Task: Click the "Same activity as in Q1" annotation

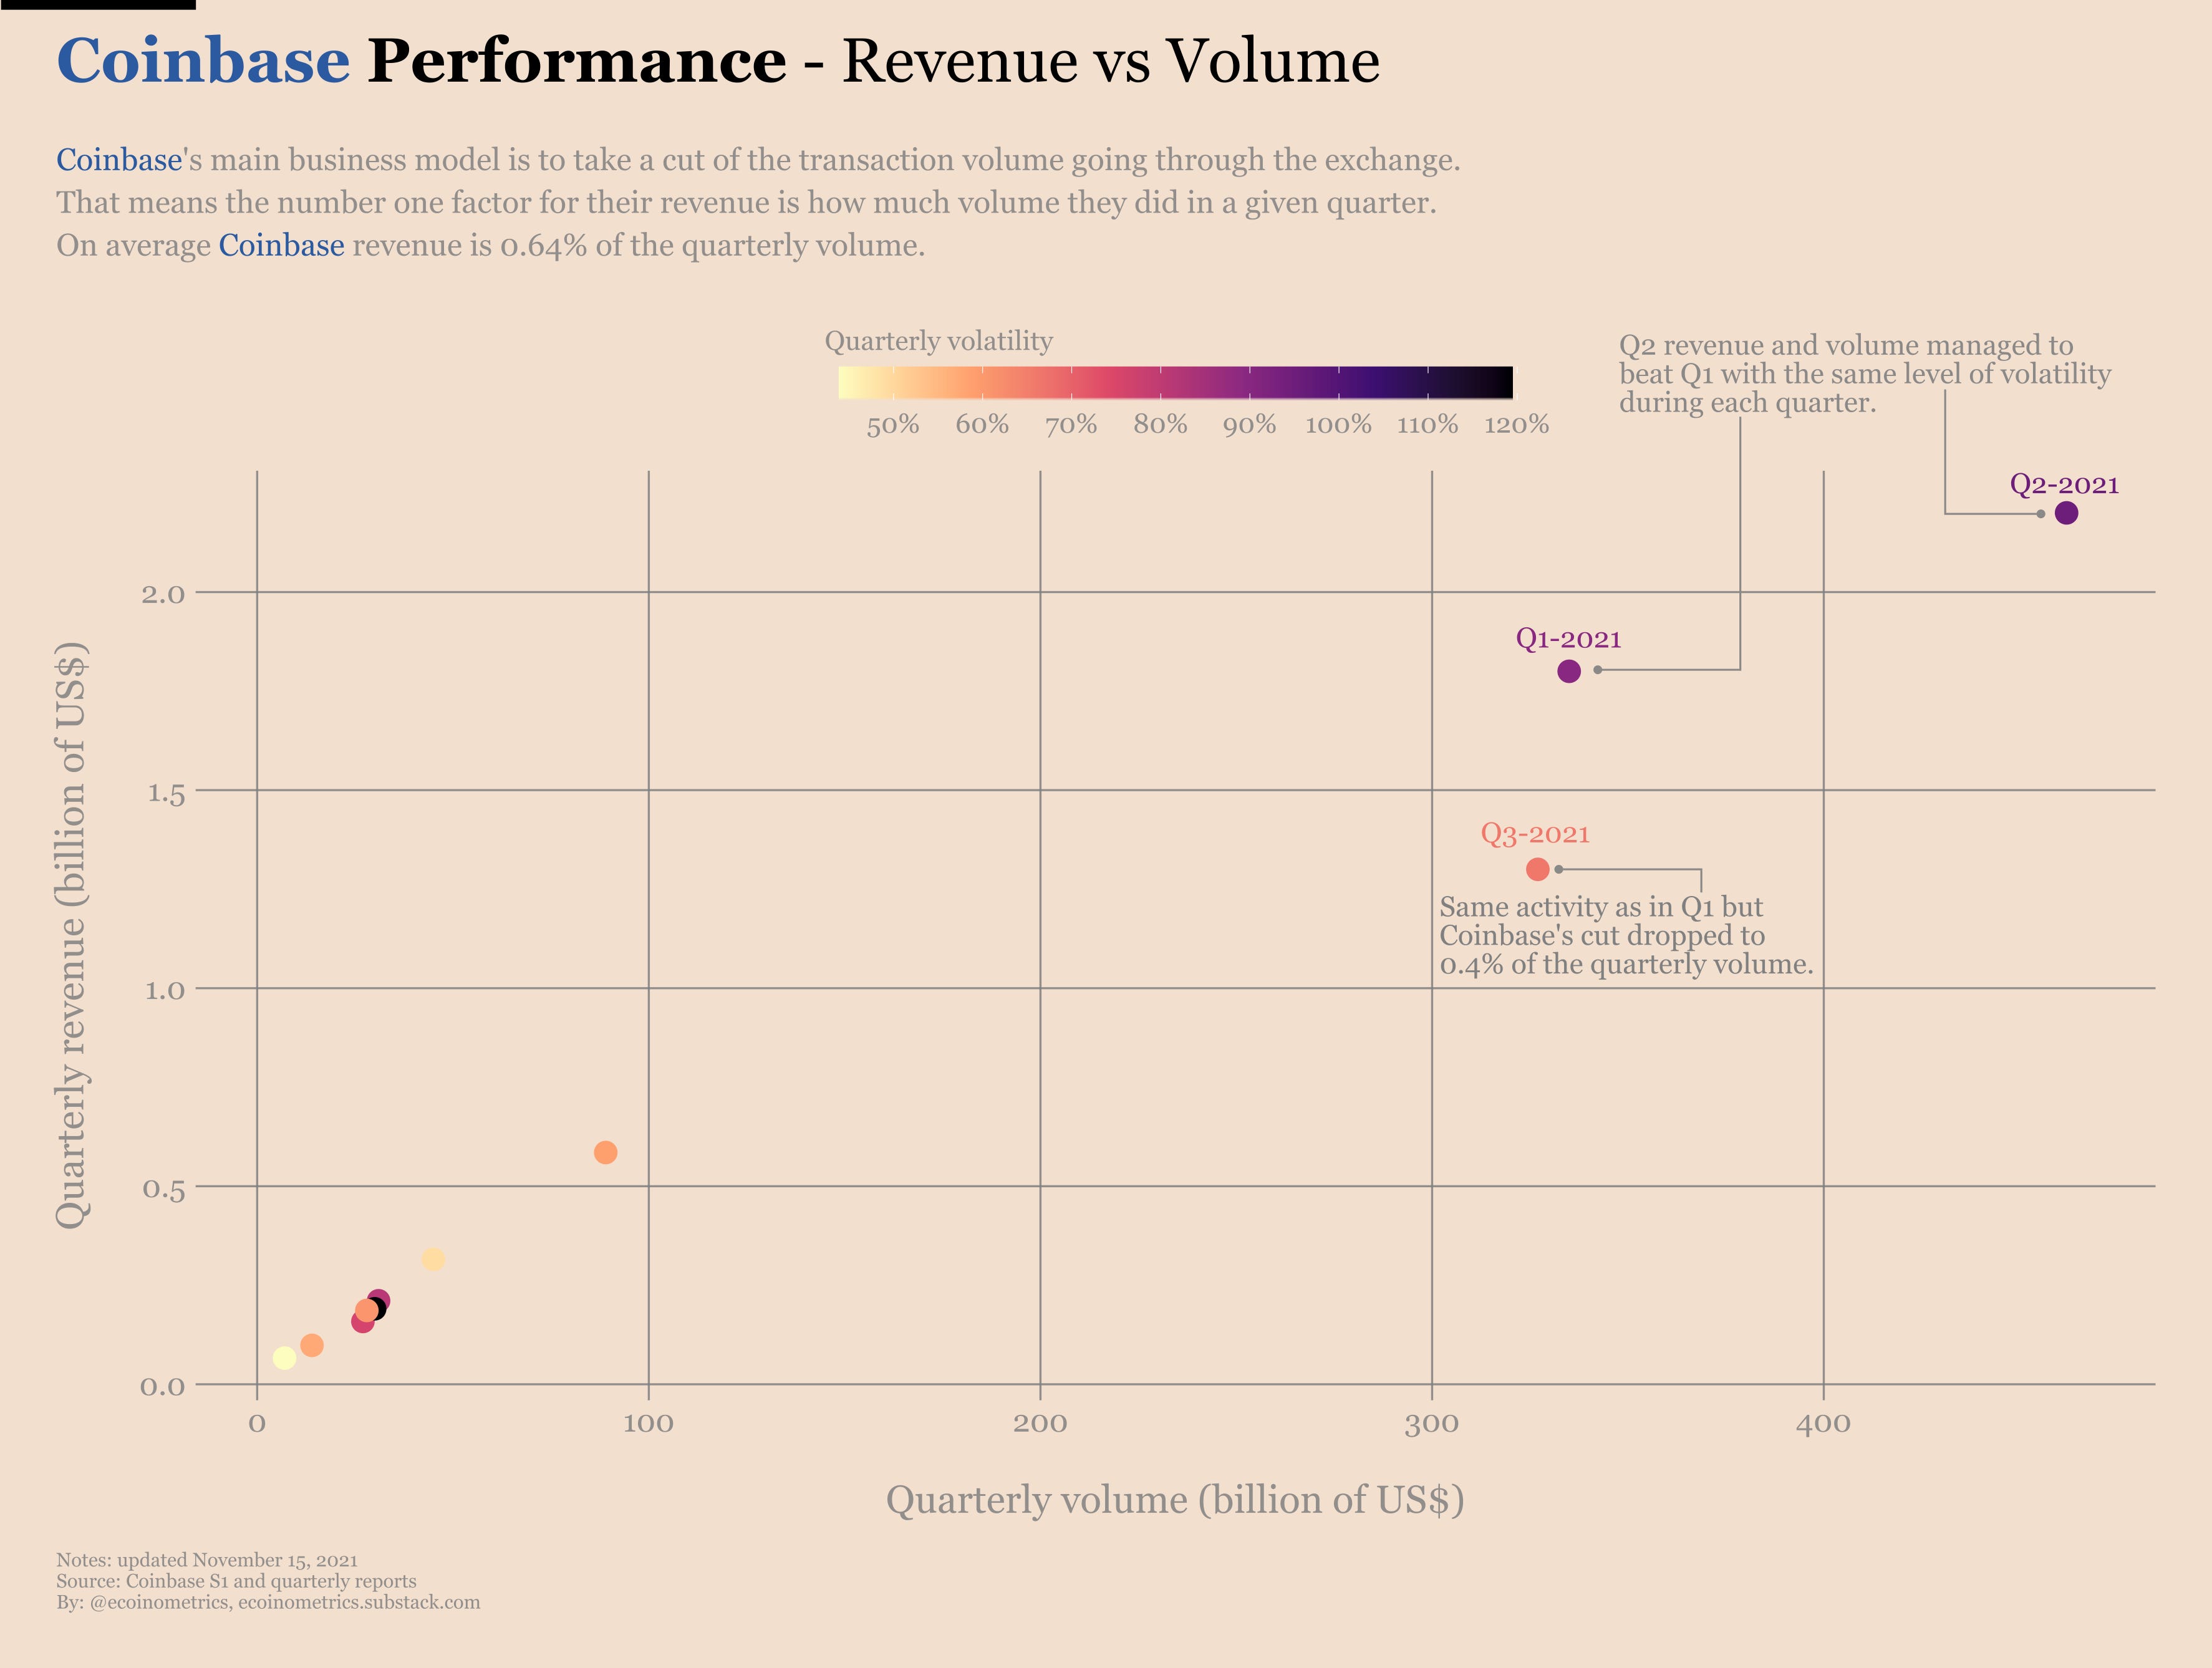Action: pos(1626,935)
